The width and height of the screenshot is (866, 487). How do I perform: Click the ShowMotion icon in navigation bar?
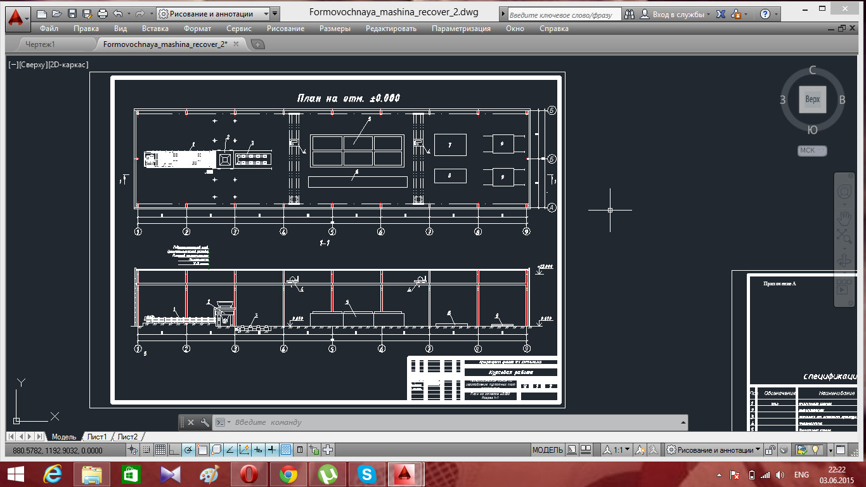coord(844,286)
